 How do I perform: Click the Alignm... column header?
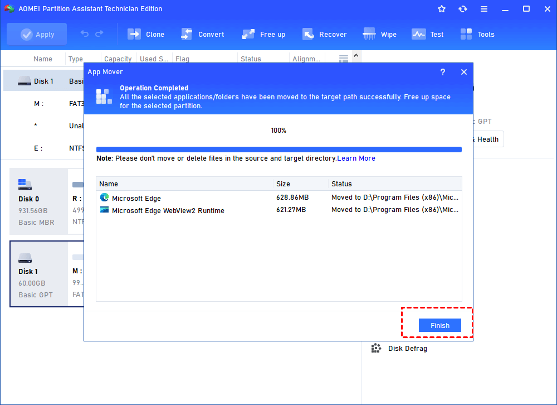[x=306, y=59]
